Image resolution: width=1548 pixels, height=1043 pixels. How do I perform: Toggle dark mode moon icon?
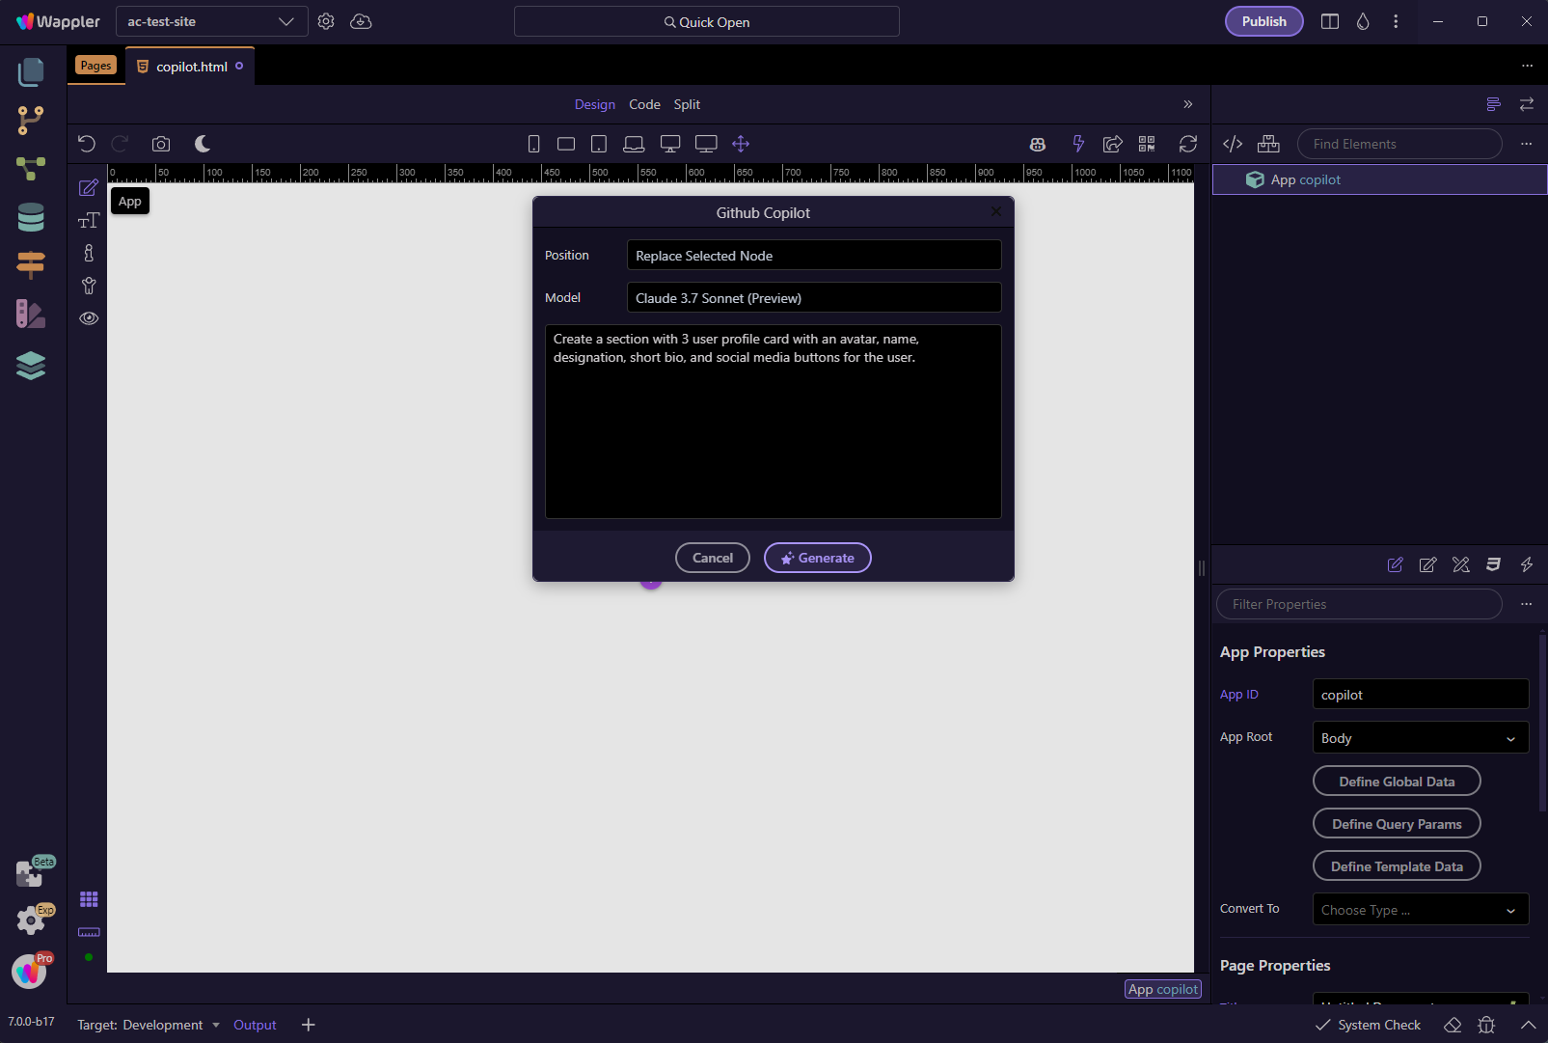pos(203,144)
